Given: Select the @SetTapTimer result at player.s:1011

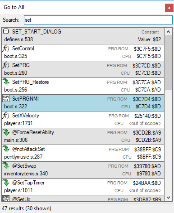Looking at the screenshot, I should tap(83, 187).
